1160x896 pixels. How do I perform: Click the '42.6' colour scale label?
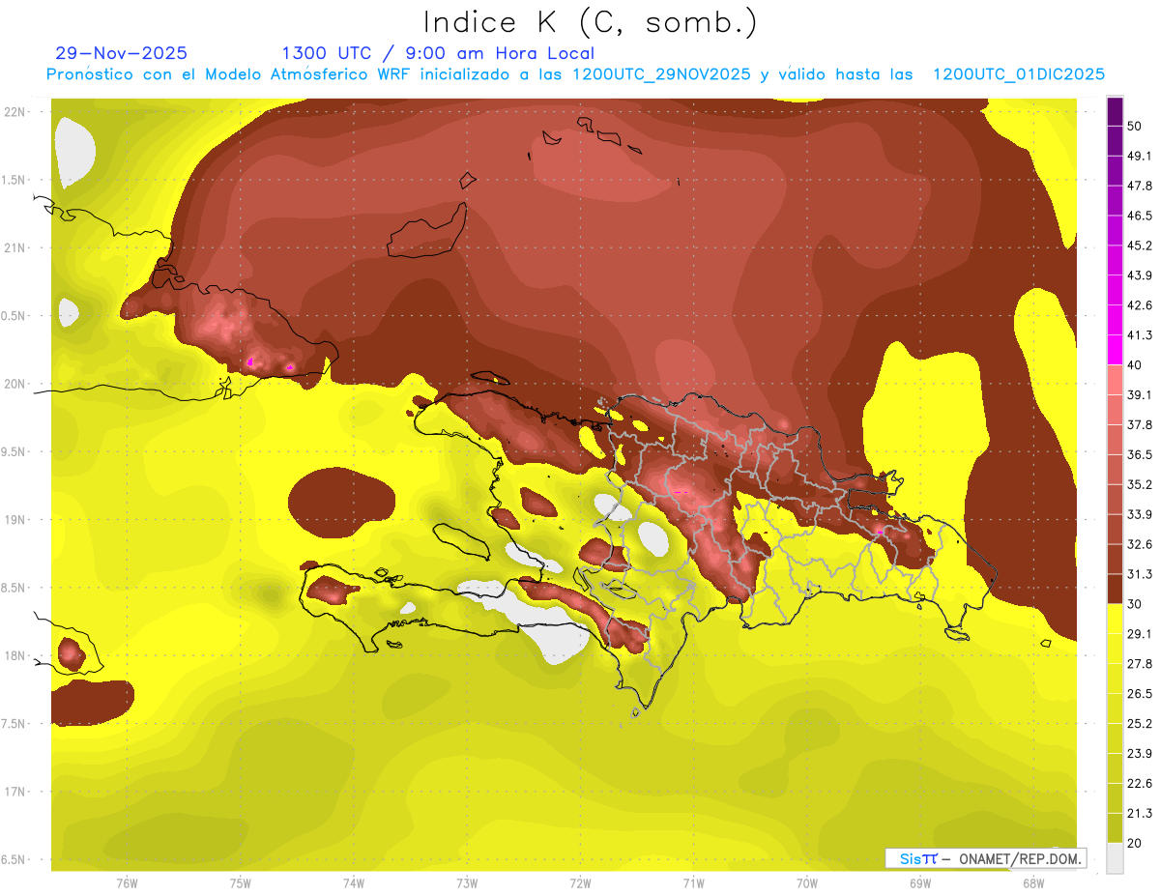1140,305
